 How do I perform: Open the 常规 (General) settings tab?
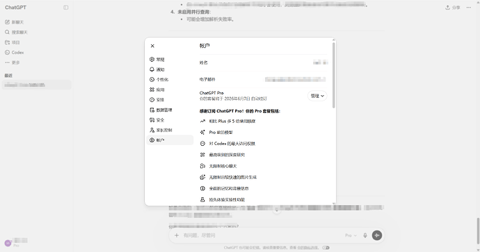click(170, 59)
